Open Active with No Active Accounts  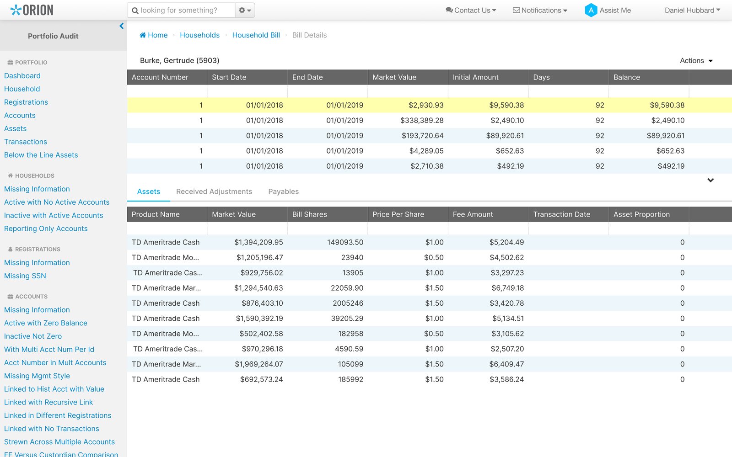[x=57, y=202]
